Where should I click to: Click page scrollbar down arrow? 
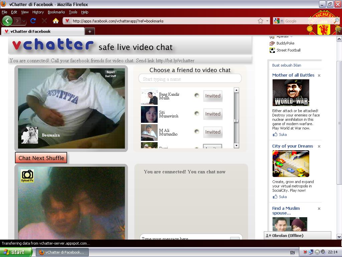339,237
